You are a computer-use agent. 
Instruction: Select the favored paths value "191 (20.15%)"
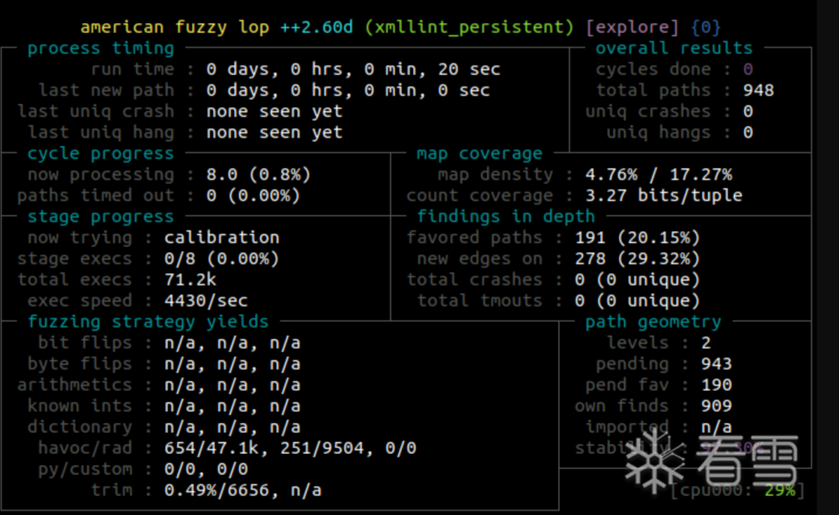637,238
